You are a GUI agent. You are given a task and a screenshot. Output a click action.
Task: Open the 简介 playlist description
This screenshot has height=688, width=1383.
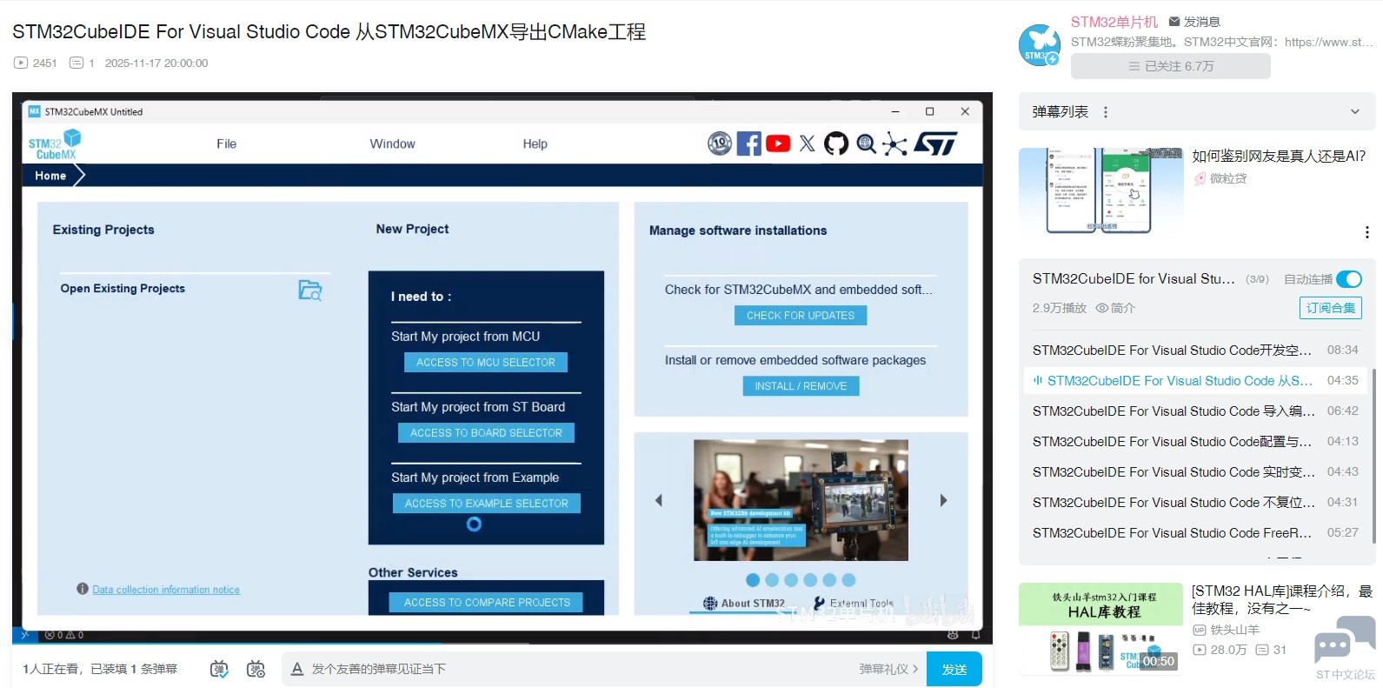1115,308
